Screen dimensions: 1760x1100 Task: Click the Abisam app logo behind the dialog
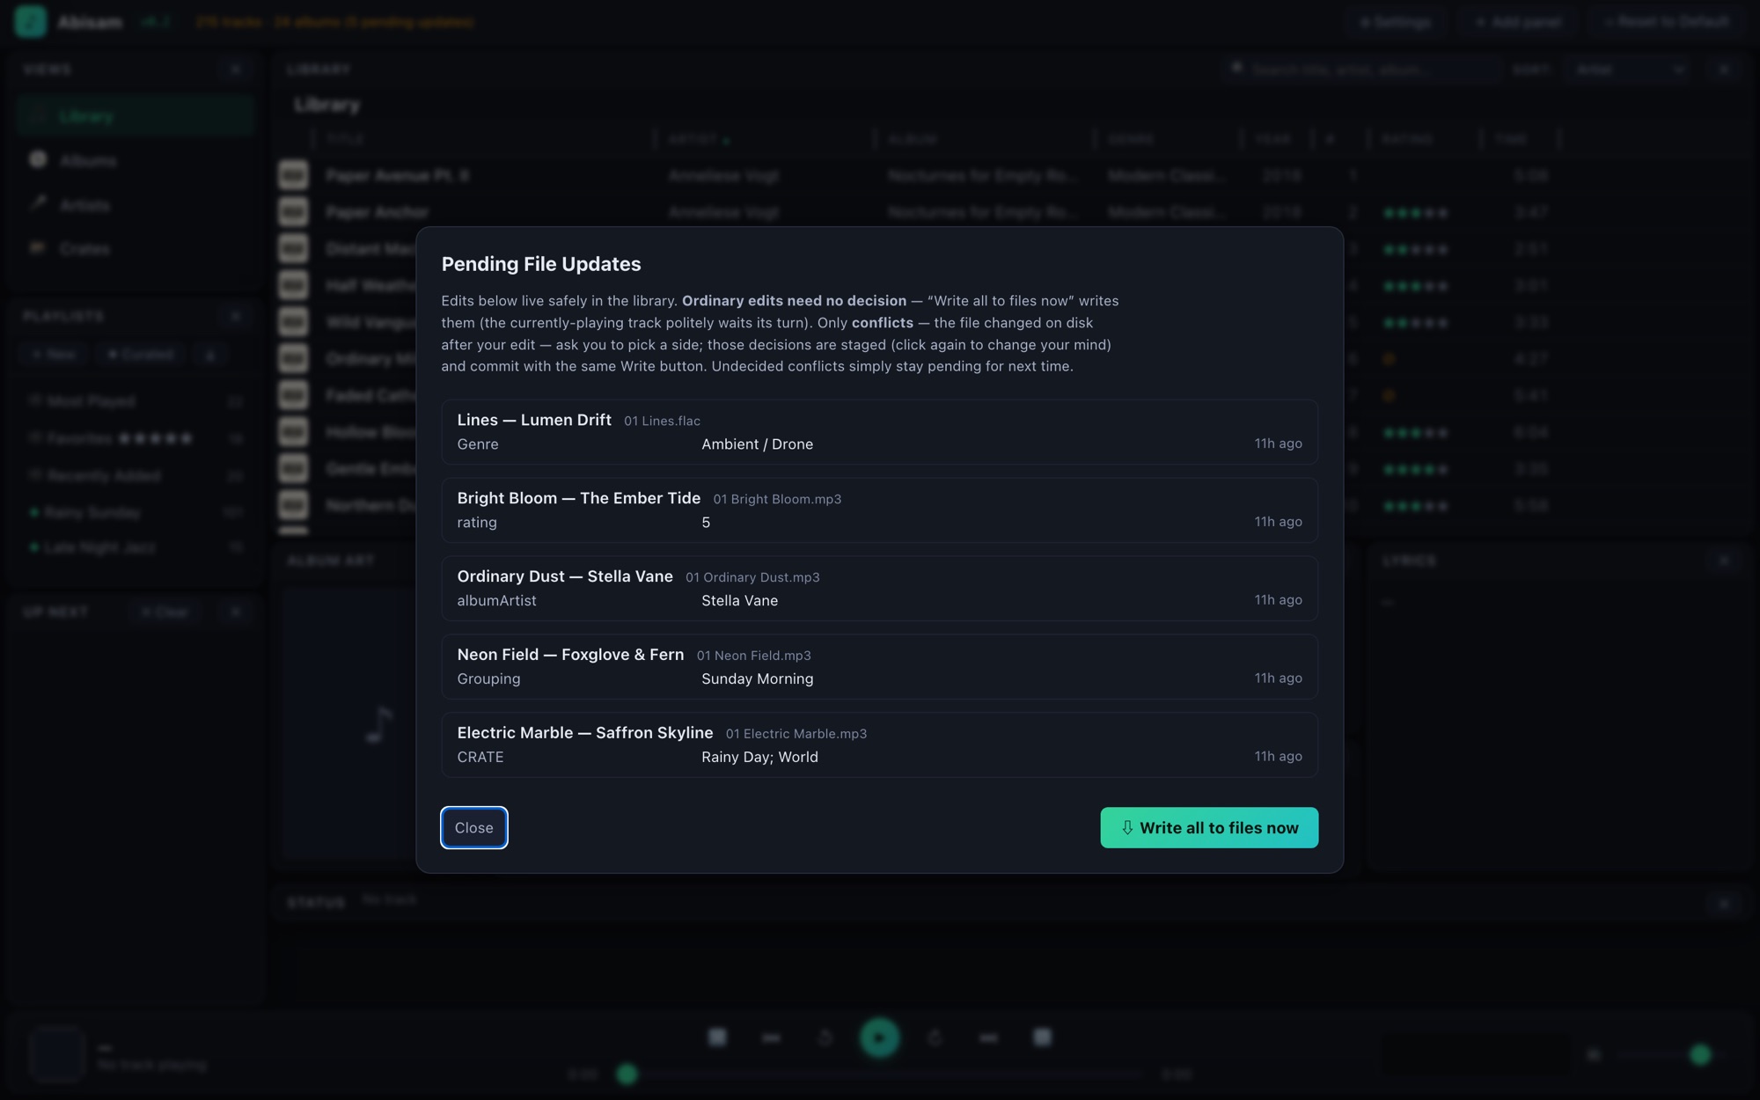[x=31, y=21]
